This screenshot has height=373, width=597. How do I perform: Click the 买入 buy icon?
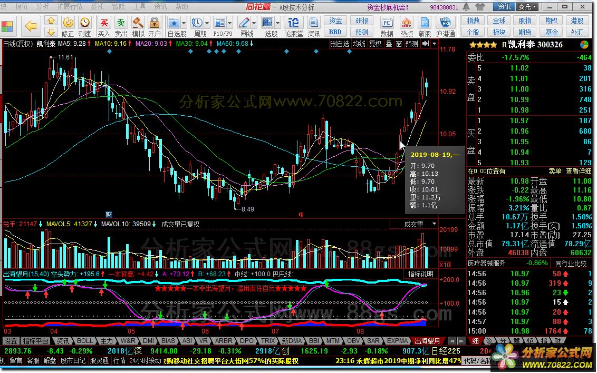point(104,26)
